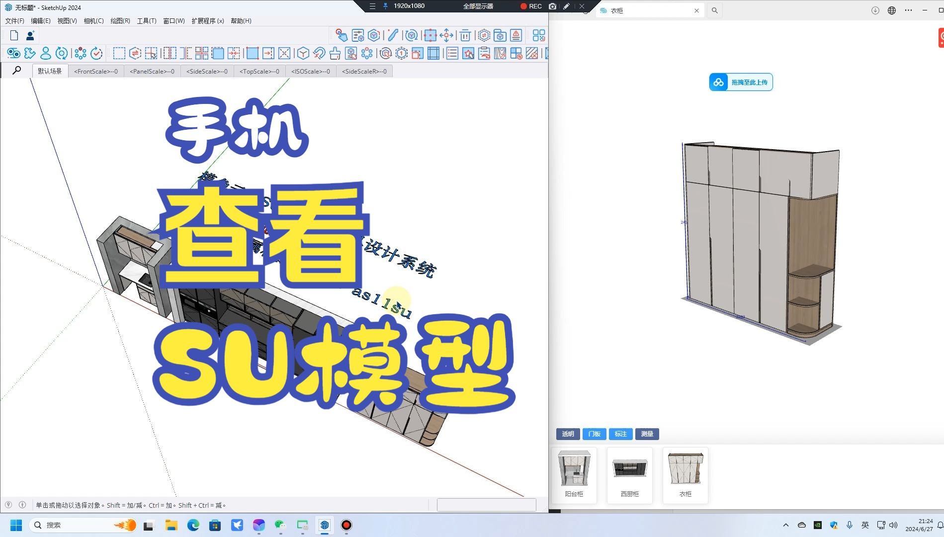Click the check mark clock icon
This screenshot has width=944, height=537.
click(x=96, y=53)
